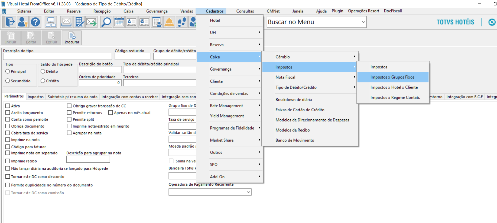Expand Tipo de Débito/Crédito submenu
Image resolution: width=497 pixels, height=223 pixels.
click(310, 87)
